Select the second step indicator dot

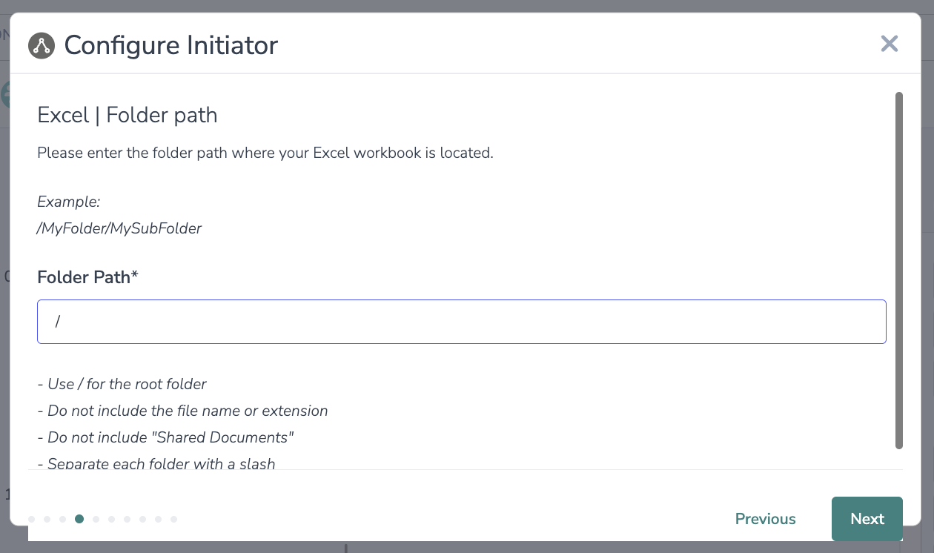point(47,519)
